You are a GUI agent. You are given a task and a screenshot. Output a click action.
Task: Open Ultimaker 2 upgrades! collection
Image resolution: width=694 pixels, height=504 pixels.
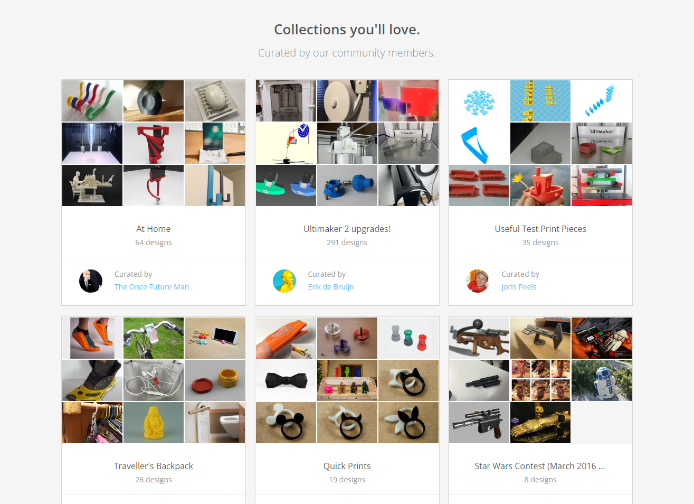pyautogui.click(x=347, y=229)
